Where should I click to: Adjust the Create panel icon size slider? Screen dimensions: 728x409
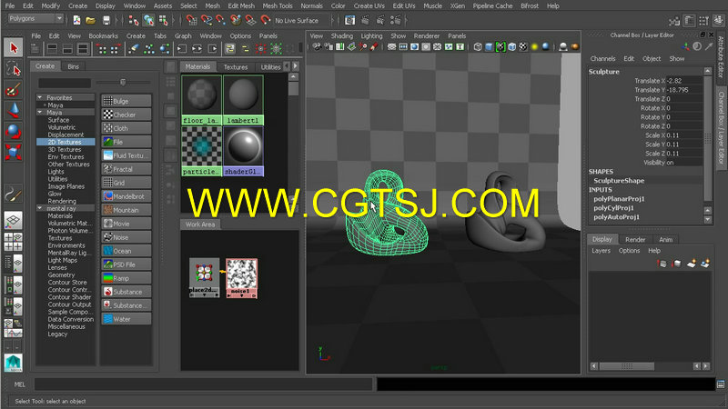pos(123,82)
